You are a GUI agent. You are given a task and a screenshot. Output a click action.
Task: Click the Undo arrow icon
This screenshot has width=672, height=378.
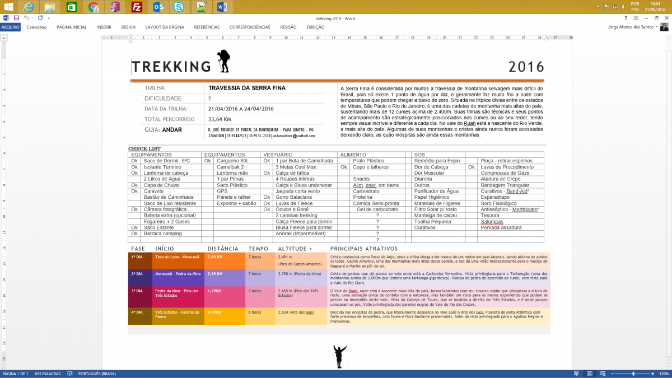coord(26,18)
